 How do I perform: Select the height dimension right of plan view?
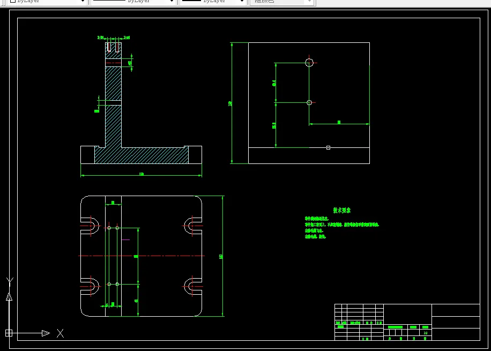click(x=222, y=256)
